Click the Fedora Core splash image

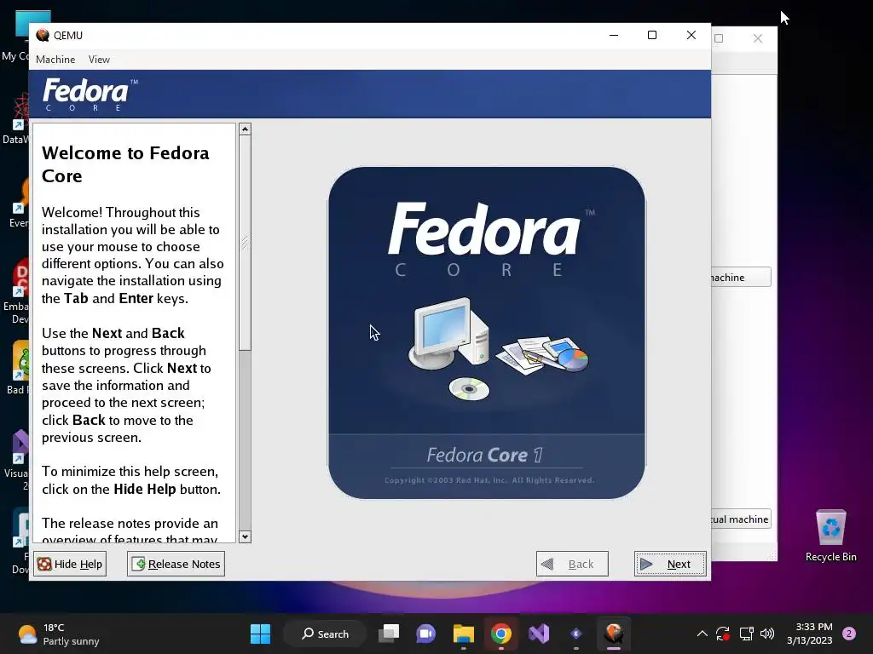[487, 333]
